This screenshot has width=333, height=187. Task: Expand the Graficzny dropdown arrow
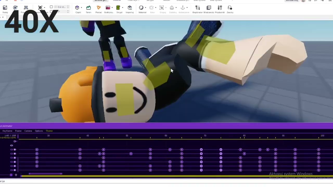coord(112,8)
